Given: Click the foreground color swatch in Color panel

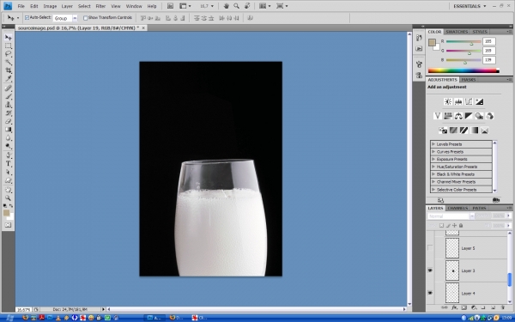Looking at the screenshot, I should pyautogui.click(x=432, y=42).
